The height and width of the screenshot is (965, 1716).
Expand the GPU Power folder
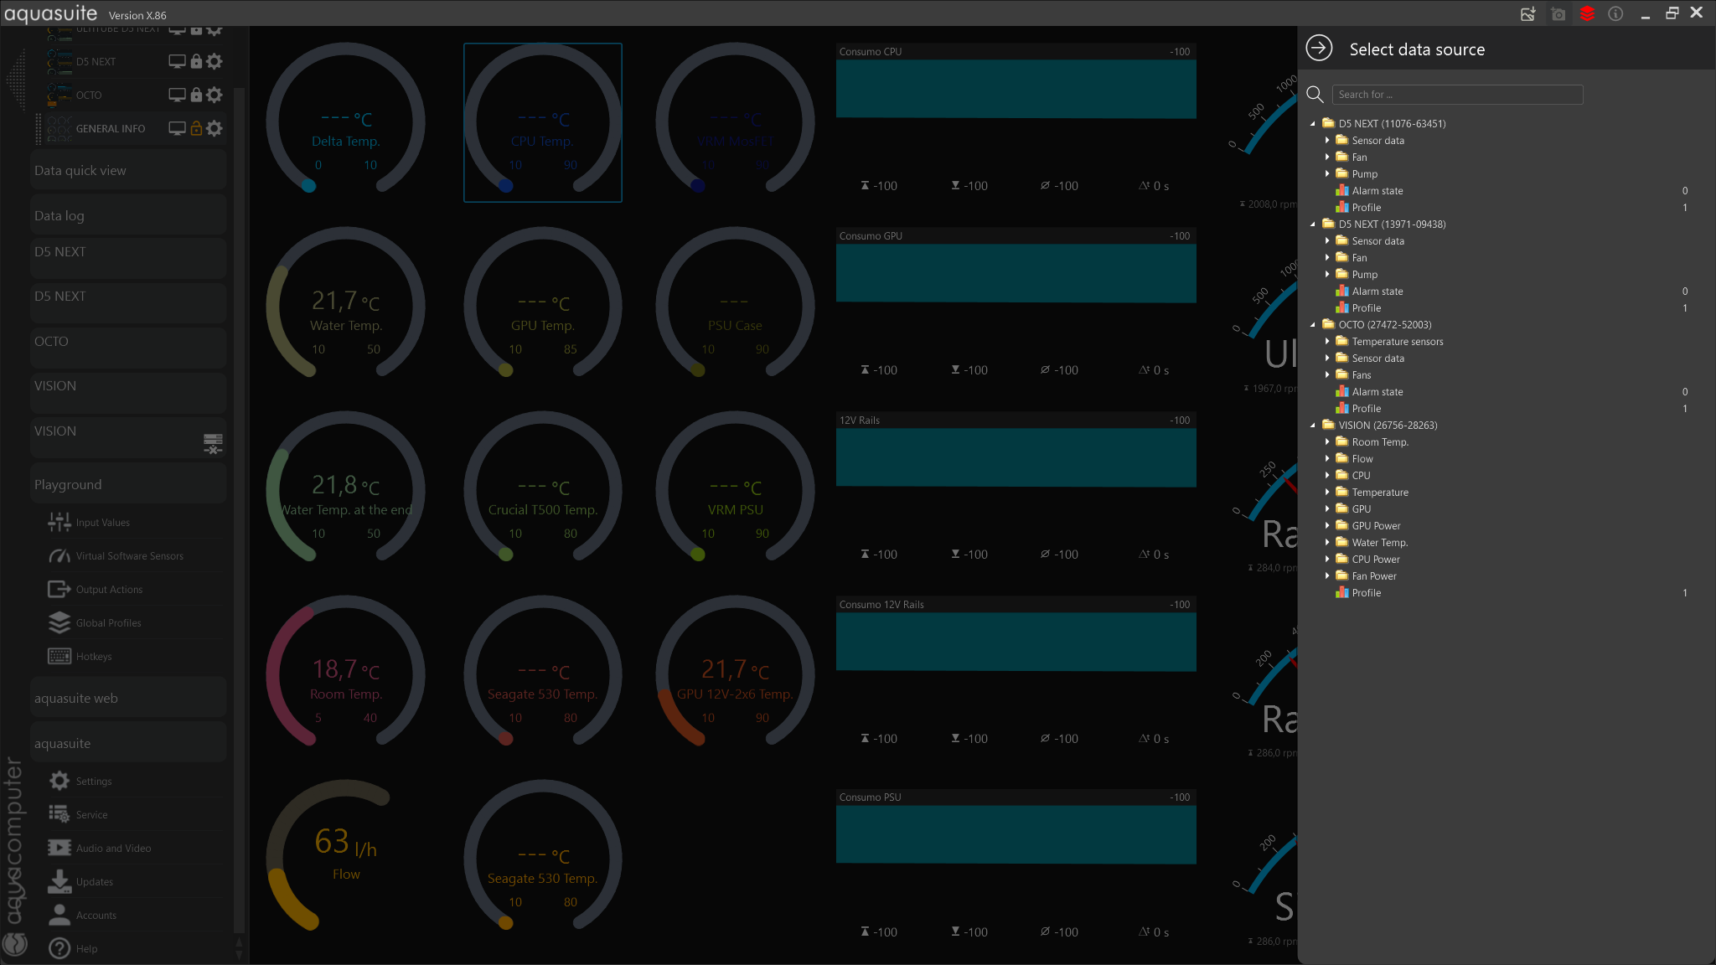point(1327,525)
